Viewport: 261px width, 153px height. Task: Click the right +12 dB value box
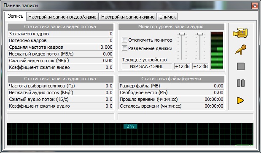(200, 66)
